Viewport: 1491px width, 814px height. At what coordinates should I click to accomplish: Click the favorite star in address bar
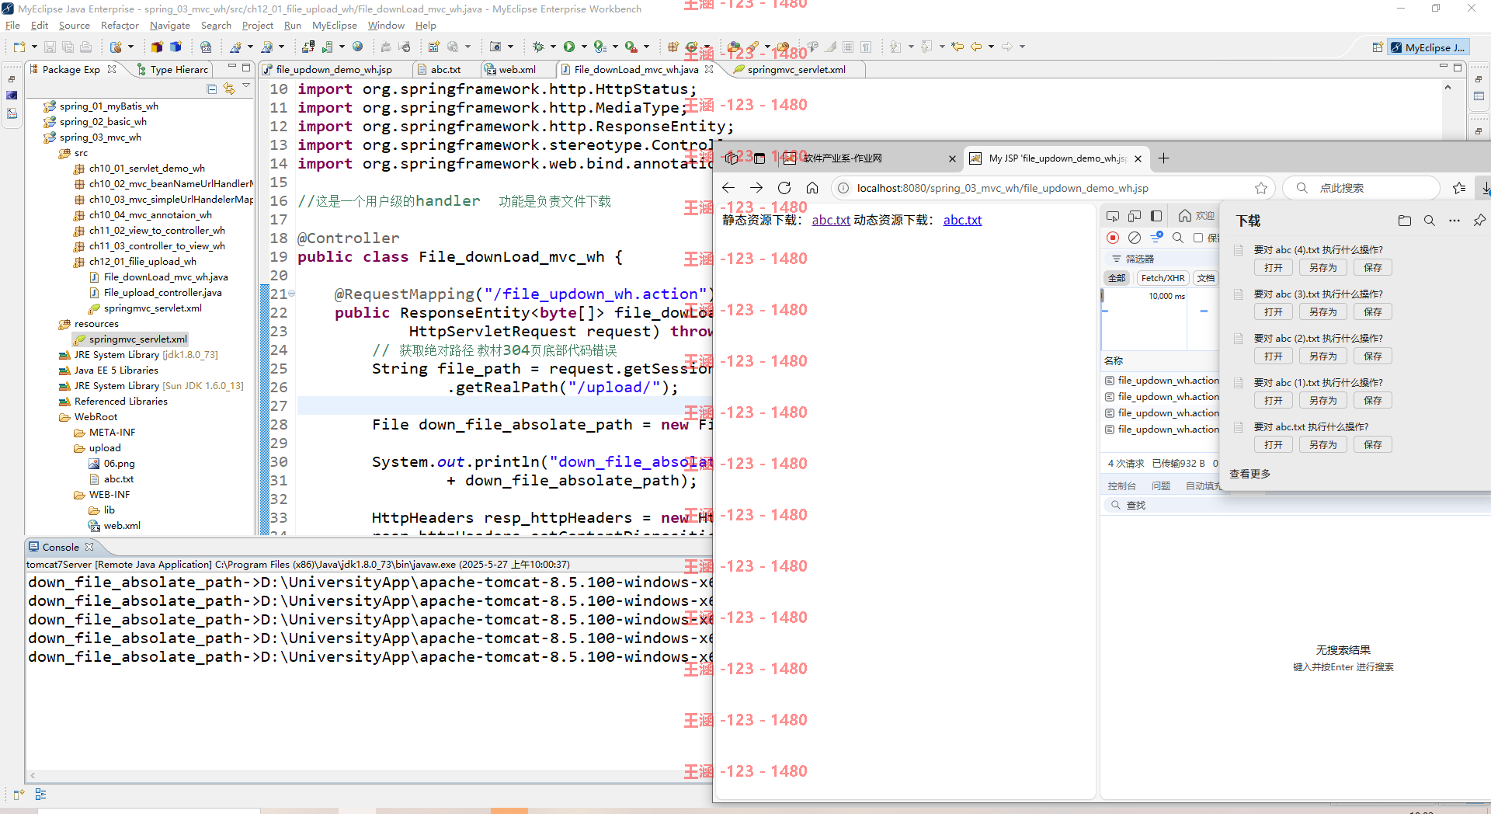pyautogui.click(x=1261, y=188)
